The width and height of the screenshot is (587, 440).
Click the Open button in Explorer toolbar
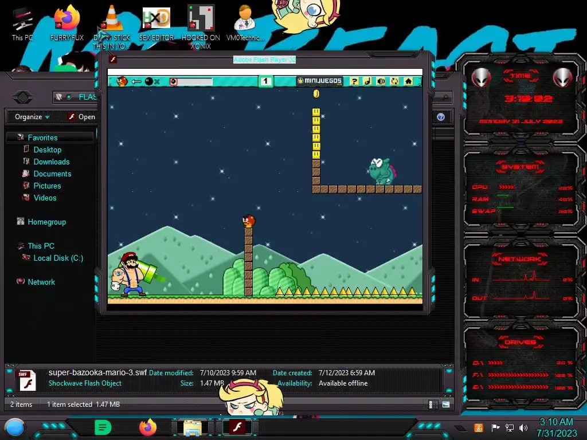pyautogui.click(x=81, y=117)
